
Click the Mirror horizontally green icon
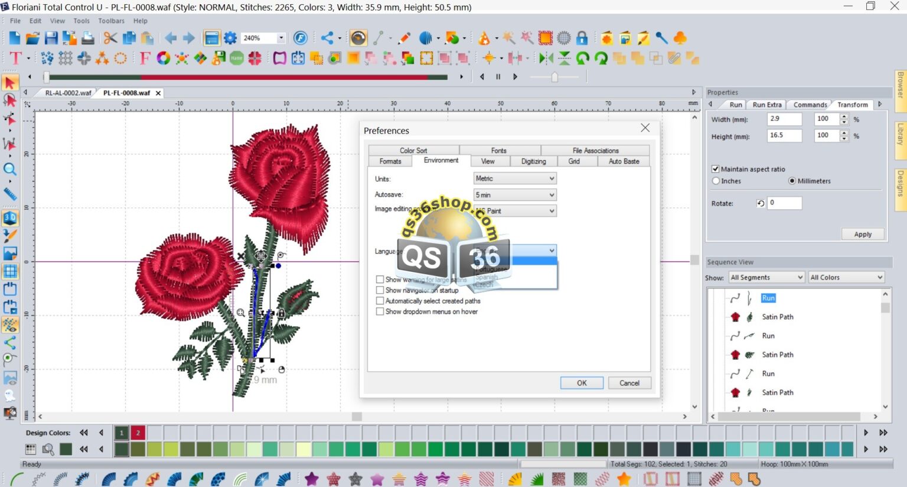tap(546, 58)
